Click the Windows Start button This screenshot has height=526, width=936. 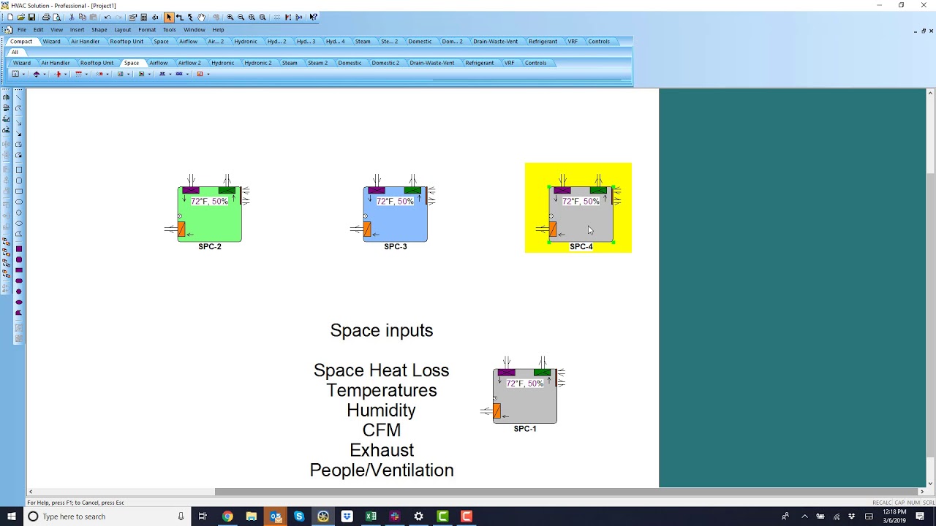tap(12, 517)
